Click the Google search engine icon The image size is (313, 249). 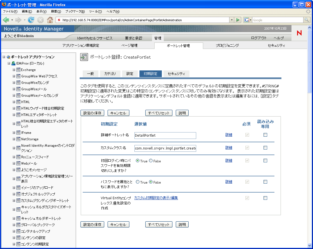pos(247,20)
